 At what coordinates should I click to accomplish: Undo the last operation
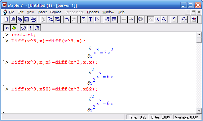pos(67,20)
